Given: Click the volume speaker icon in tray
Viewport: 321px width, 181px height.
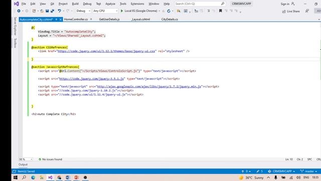Looking at the screenshot, I should 298,177.
